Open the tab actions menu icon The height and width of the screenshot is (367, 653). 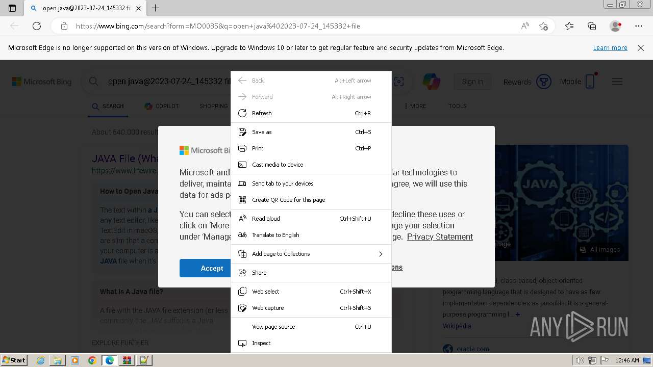[x=12, y=8]
